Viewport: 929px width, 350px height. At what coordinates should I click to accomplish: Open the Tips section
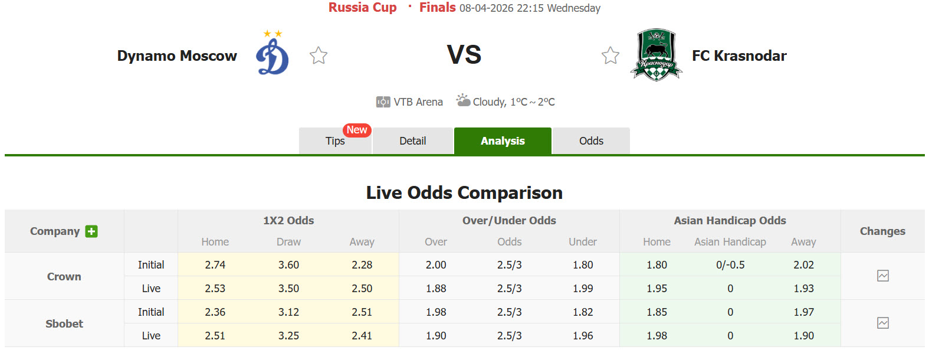click(x=334, y=141)
